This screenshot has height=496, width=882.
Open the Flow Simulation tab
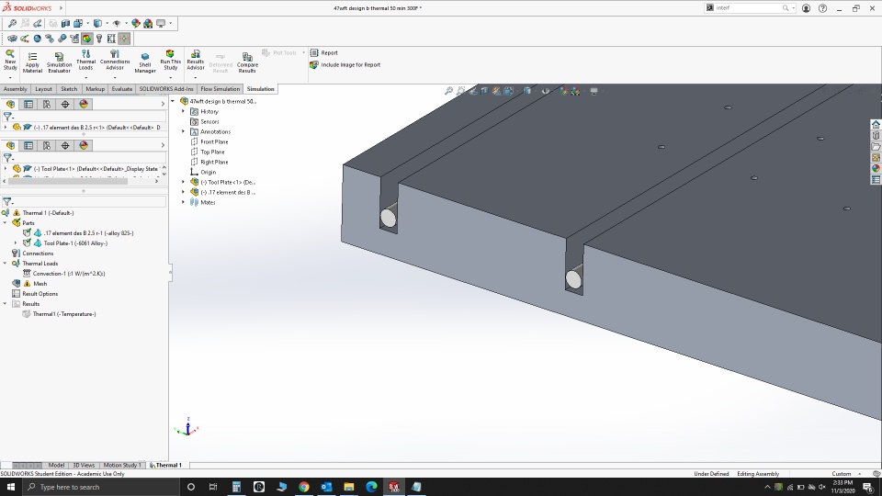pos(220,89)
